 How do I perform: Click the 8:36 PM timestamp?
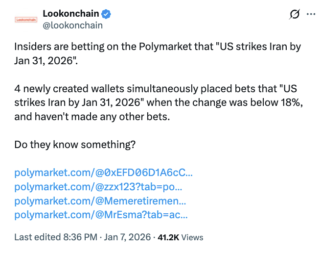(79, 237)
